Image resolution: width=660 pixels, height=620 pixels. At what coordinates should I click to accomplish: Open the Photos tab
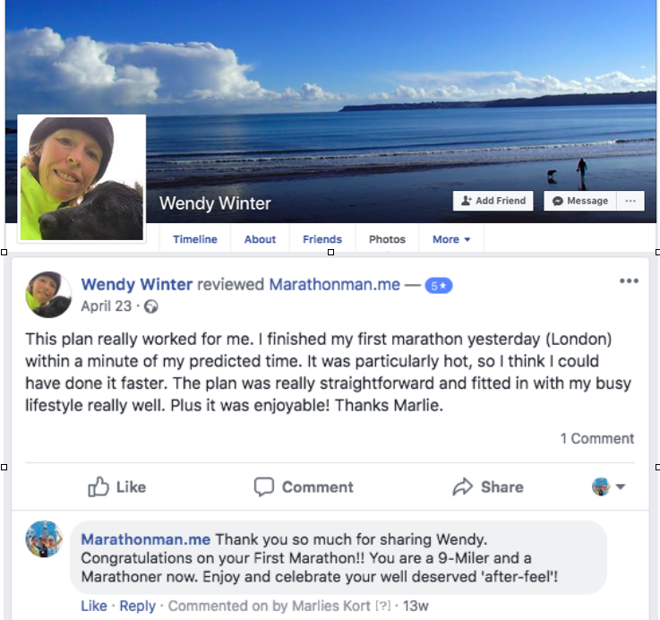point(387,239)
